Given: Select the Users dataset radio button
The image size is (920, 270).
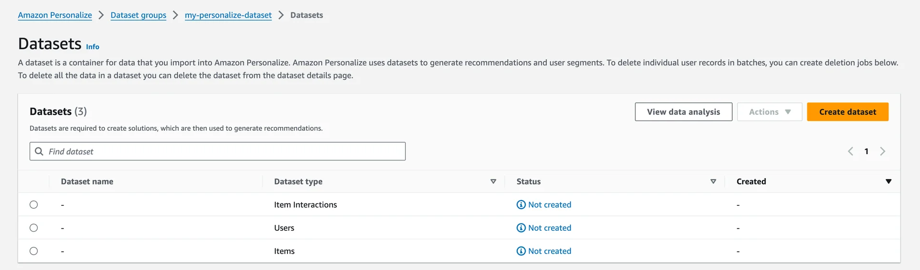Looking at the screenshot, I should (x=34, y=228).
